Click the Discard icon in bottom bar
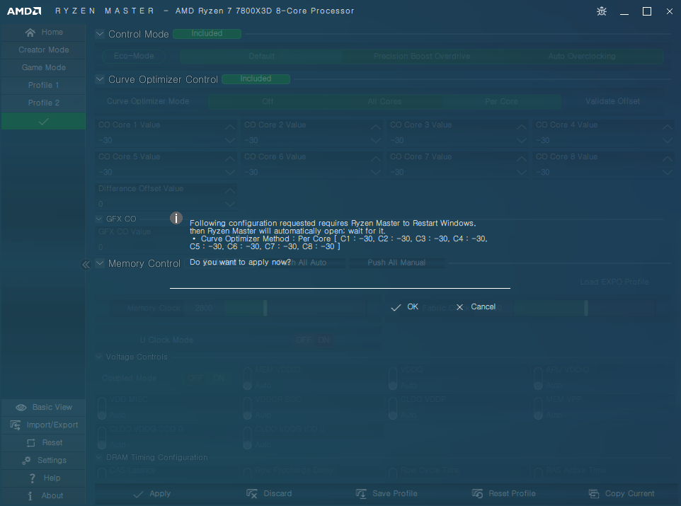The height and width of the screenshot is (506, 681). [252, 494]
